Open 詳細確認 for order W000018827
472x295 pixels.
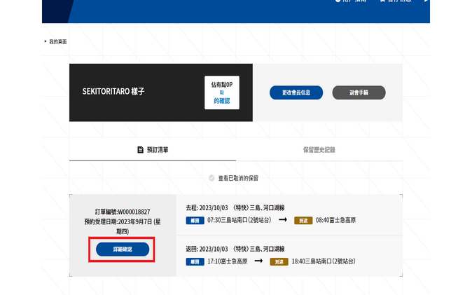click(x=123, y=249)
